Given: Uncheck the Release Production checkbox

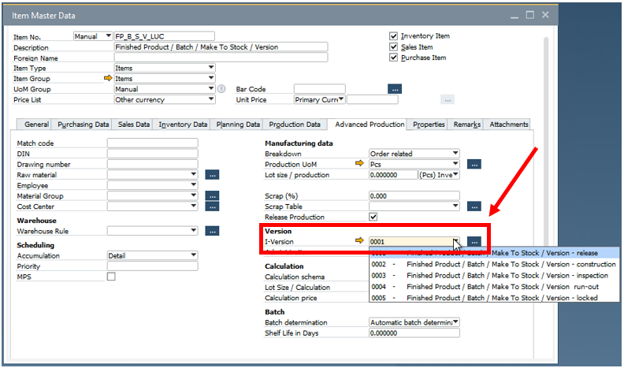Looking at the screenshot, I should pyautogui.click(x=373, y=217).
